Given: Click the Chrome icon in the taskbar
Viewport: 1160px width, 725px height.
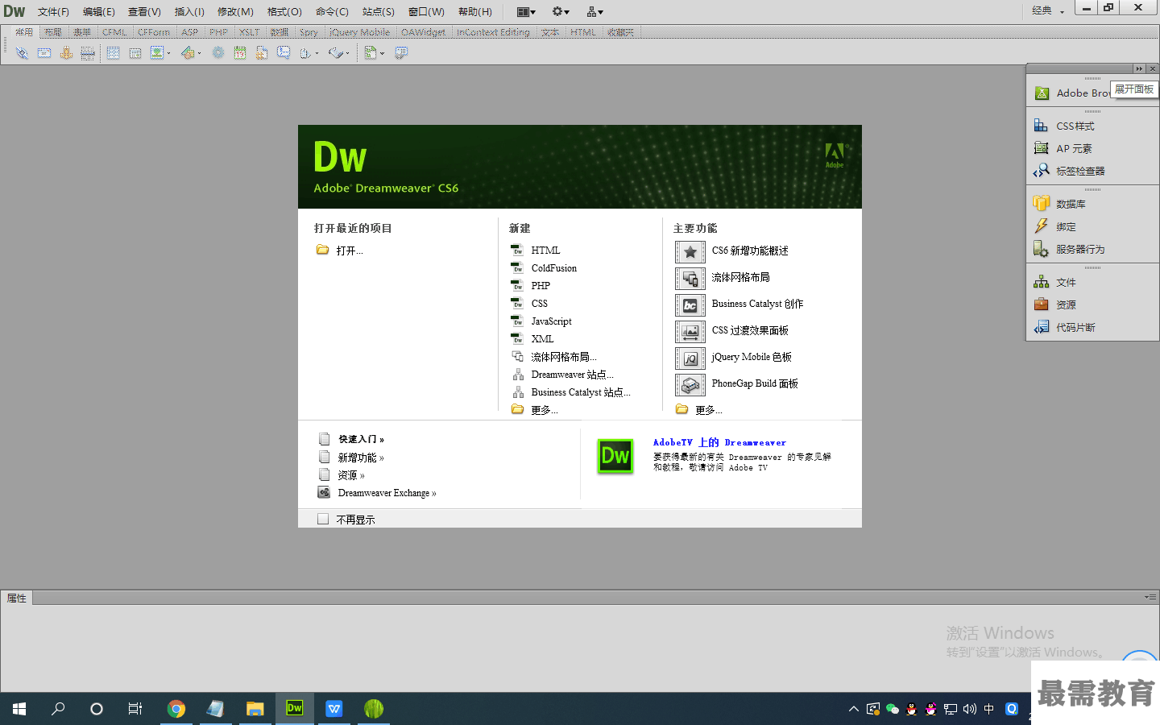Looking at the screenshot, I should 176,709.
